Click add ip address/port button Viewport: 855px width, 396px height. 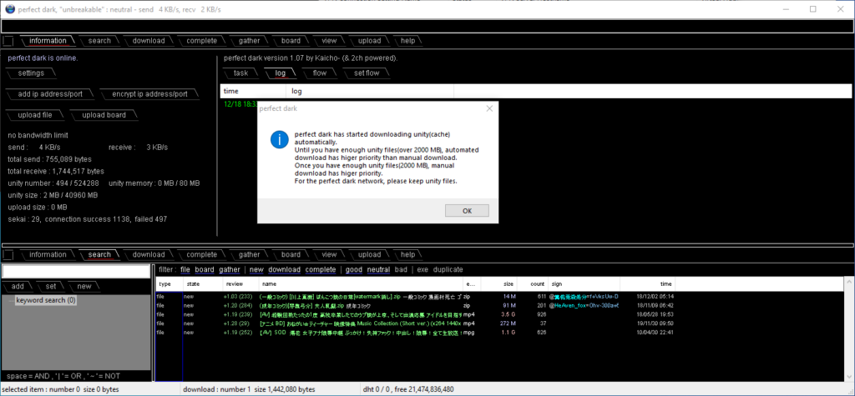coord(50,94)
